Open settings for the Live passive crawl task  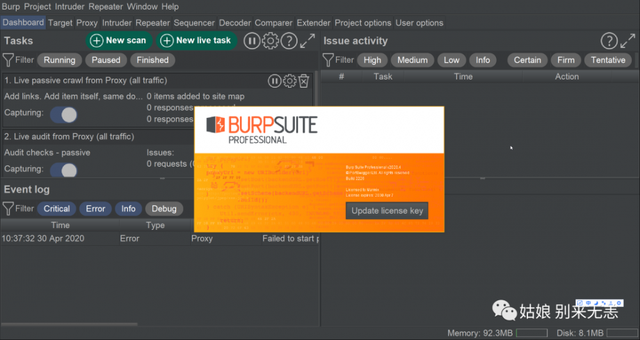(289, 81)
